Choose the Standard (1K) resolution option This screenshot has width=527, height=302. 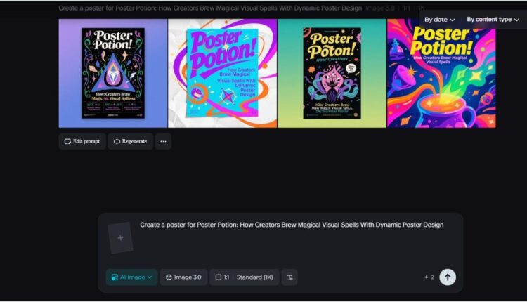[x=256, y=277]
